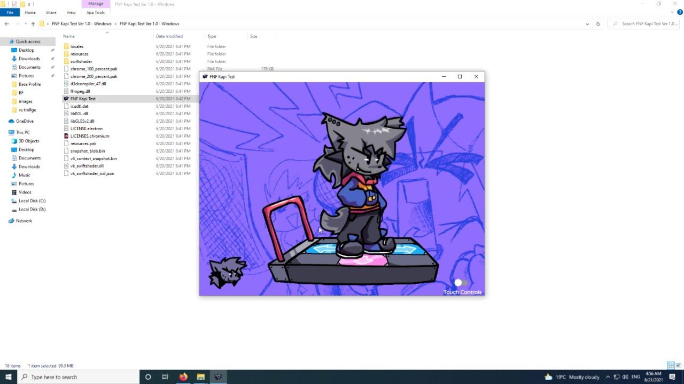Click the taskbar search box
This screenshot has height=384, width=684.
click(78, 377)
